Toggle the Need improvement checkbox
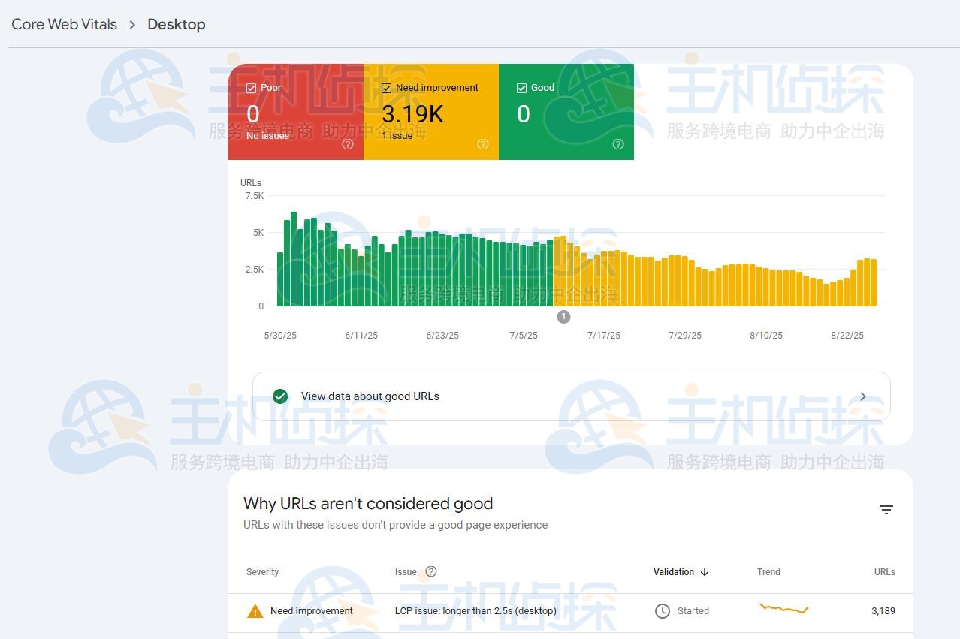The height and width of the screenshot is (639, 960). (385, 87)
